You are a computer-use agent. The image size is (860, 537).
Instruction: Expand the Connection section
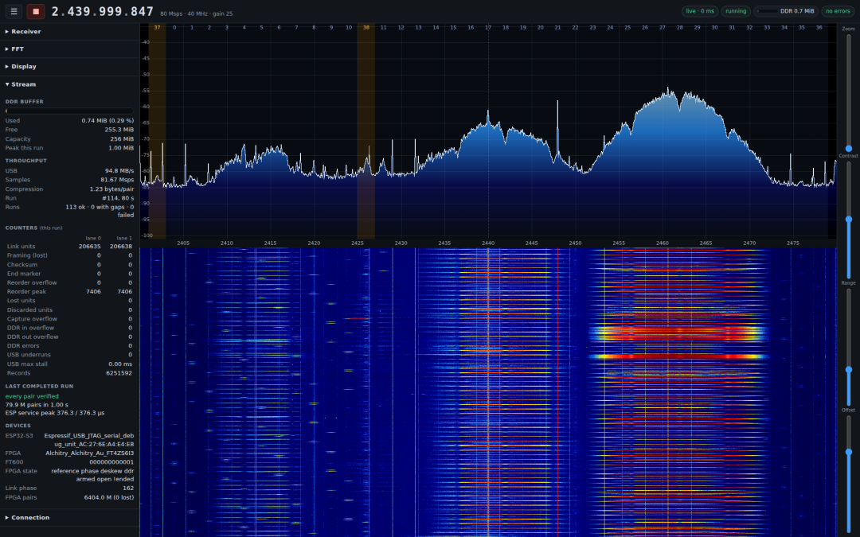[69, 518]
